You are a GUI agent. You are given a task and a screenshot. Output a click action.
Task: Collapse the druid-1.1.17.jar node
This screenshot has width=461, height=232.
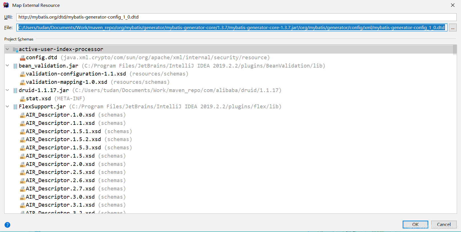click(x=7, y=90)
